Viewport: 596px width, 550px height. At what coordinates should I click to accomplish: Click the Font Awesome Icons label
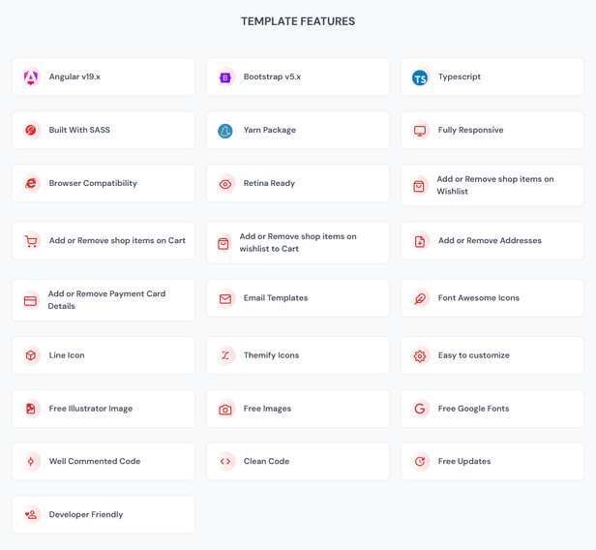(478, 298)
